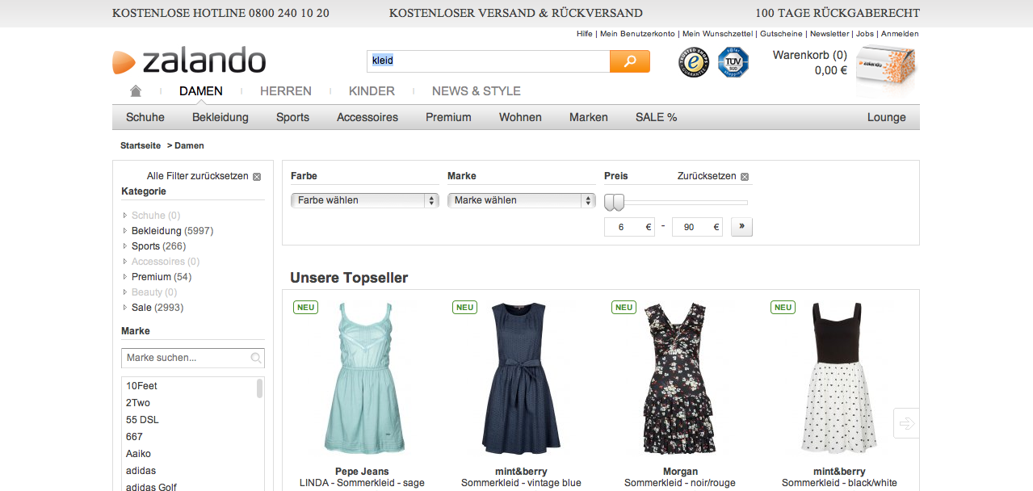Image resolution: width=1033 pixels, height=491 pixels.
Task: Switch to the HERREN tab
Action: tap(285, 91)
